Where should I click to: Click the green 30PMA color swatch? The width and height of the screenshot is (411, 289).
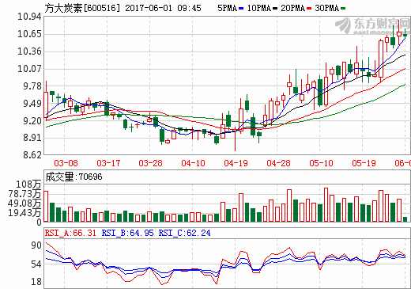pyautogui.click(x=343, y=9)
